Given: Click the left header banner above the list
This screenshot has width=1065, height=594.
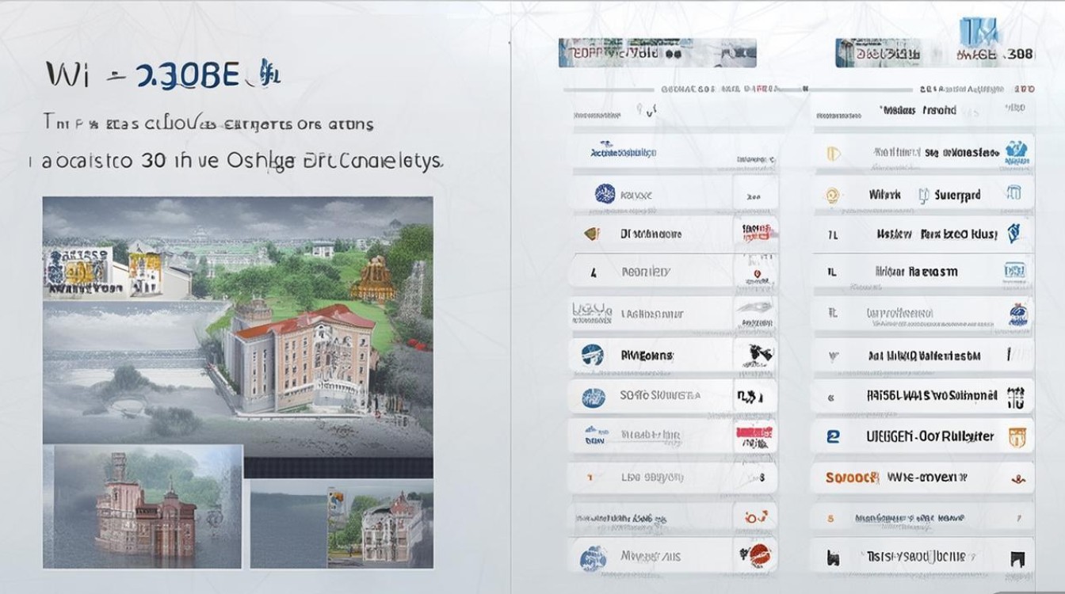Looking at the screenshot, I should point(657,53).
